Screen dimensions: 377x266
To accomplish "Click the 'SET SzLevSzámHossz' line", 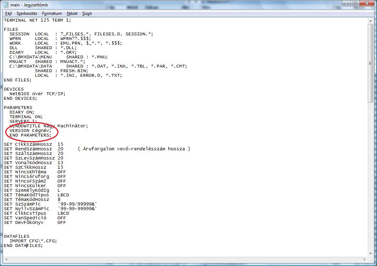I will [x=33, y=158].
